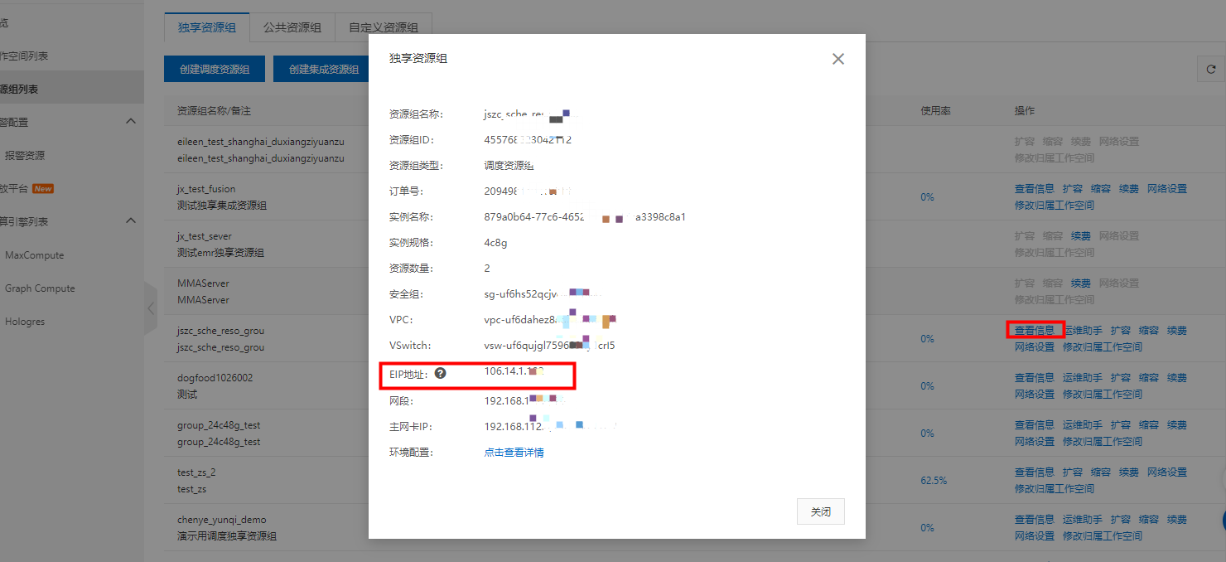Switch to the 公共资源组 tab
The width and height of the screenshot is (1226, 562).
coord(292,27)
